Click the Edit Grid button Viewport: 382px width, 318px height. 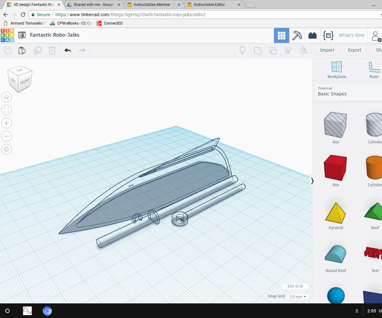295,286
